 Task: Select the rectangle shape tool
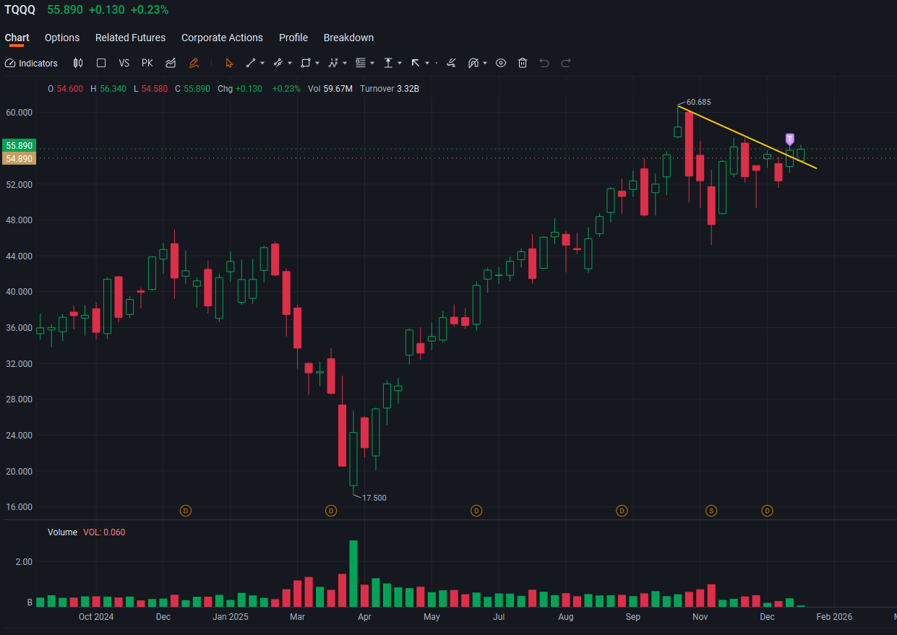click(x=306, y=64)
